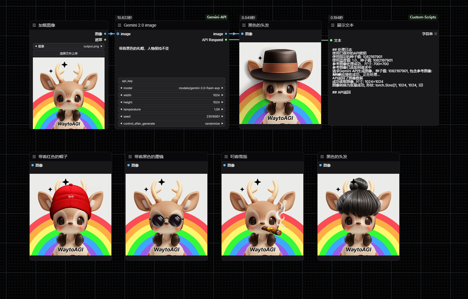468x299 pixels.
Task: Click the 字符串 output grid icon
Action: point(436,34)
